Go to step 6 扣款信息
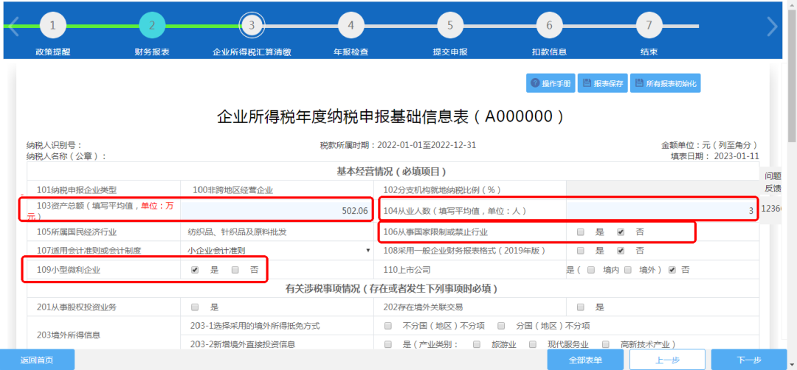 tap(549, 25)
